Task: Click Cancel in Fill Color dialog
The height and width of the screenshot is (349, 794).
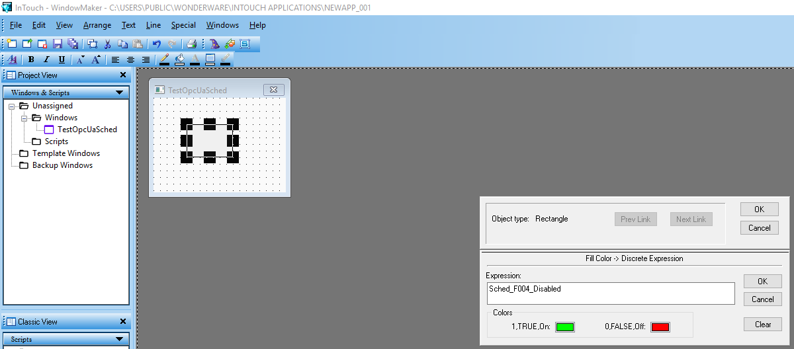Action: click(x=762, y=299)
